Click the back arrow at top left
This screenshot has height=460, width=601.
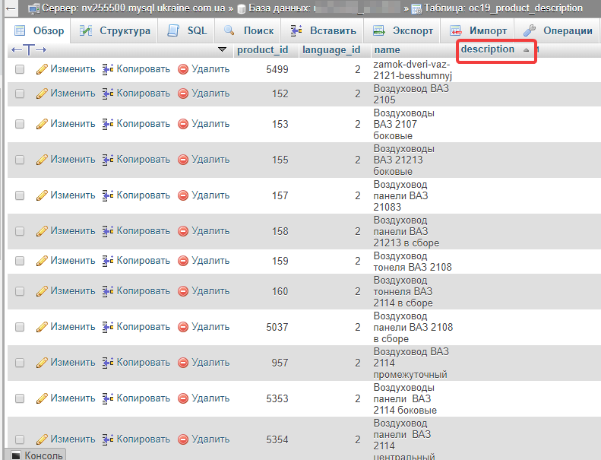pos(11,9)
